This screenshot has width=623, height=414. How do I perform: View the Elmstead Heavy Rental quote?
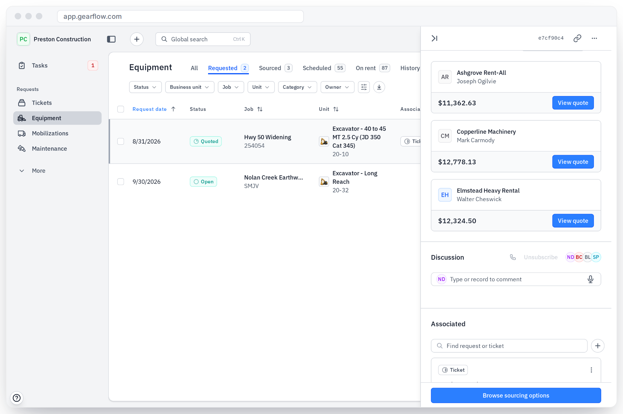click(x=573, y=221)
